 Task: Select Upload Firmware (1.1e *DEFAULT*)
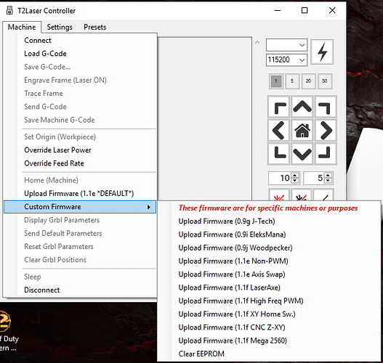[80, 193]
